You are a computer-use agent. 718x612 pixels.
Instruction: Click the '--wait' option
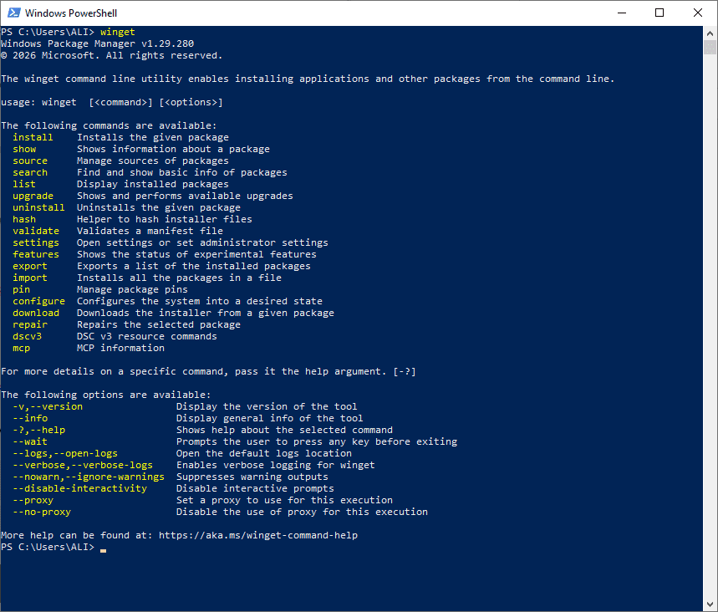(30, 441)
